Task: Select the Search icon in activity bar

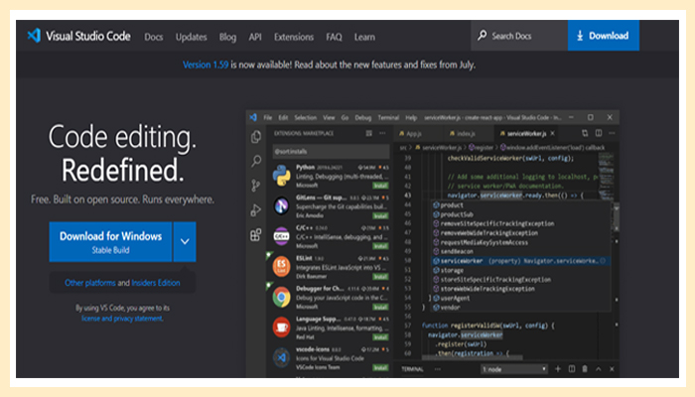Action: coord(256,161)
